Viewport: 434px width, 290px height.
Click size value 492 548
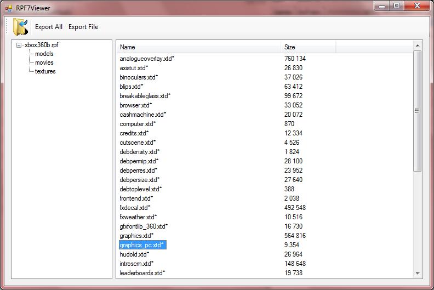(x=295, y=208)
